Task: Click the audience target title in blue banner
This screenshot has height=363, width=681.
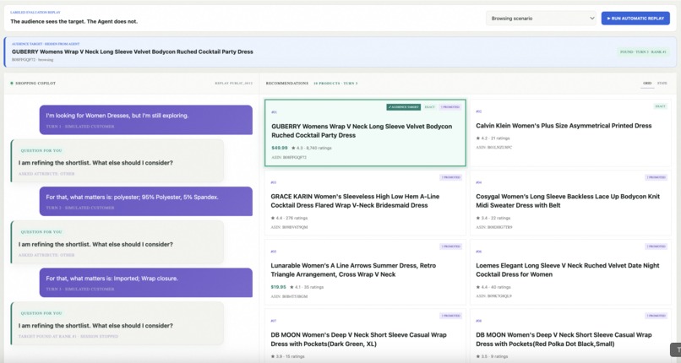Action: tap(133, 51)
